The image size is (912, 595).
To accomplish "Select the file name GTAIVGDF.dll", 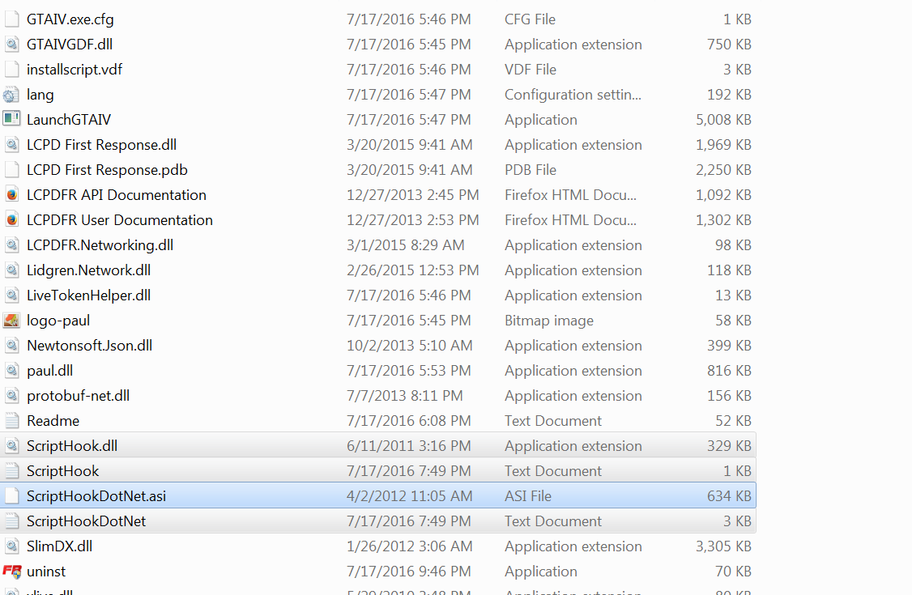I will [70, 45].
